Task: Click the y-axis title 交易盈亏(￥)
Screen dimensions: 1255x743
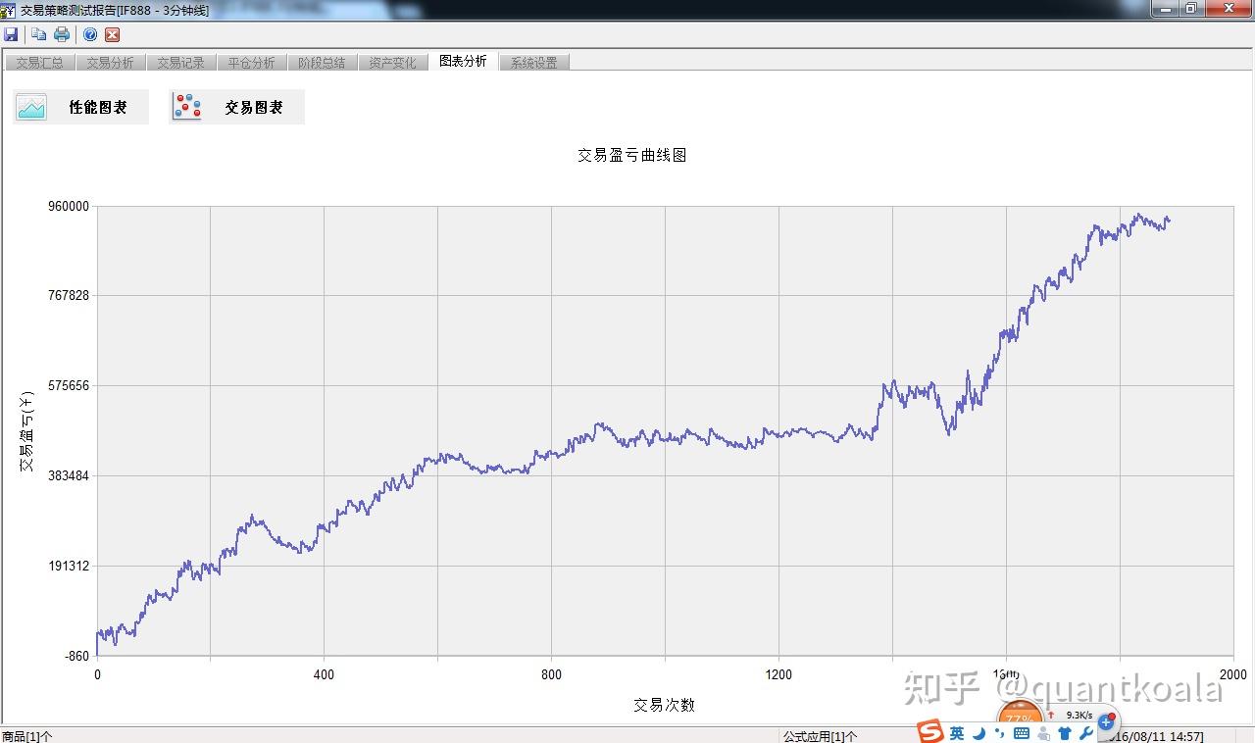Action: point(26,430)
